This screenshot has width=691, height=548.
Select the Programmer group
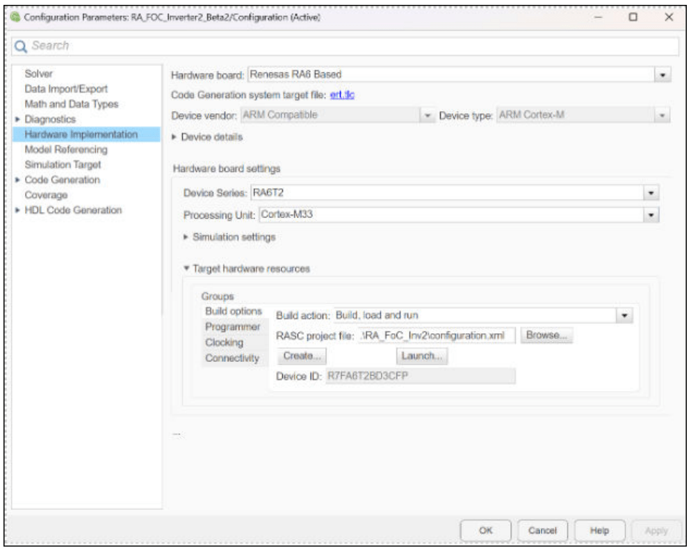point(232,327)
